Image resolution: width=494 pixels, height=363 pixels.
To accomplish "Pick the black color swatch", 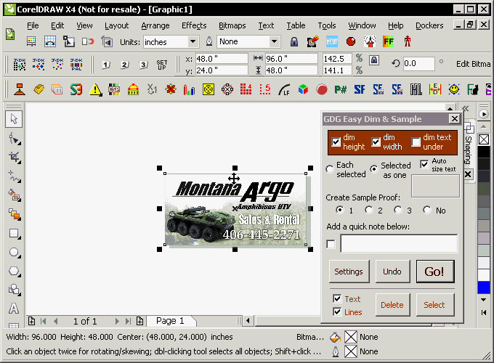I will click(484, 152).
